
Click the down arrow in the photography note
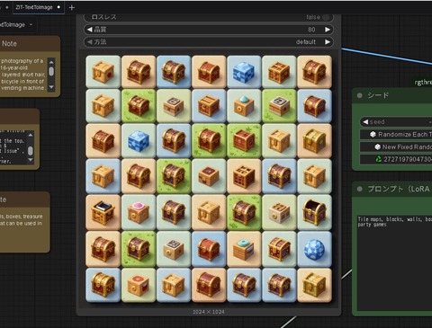pos(51,87)
